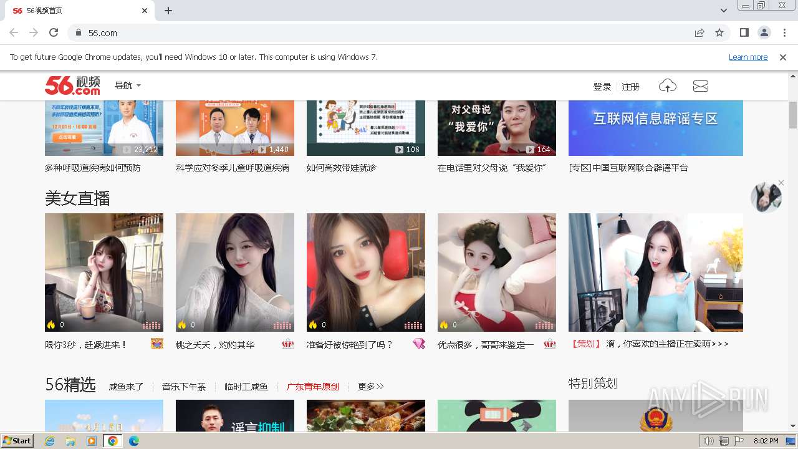Click the taskbar clock 8:02 PM
The image size is (798, 449).
766,441
